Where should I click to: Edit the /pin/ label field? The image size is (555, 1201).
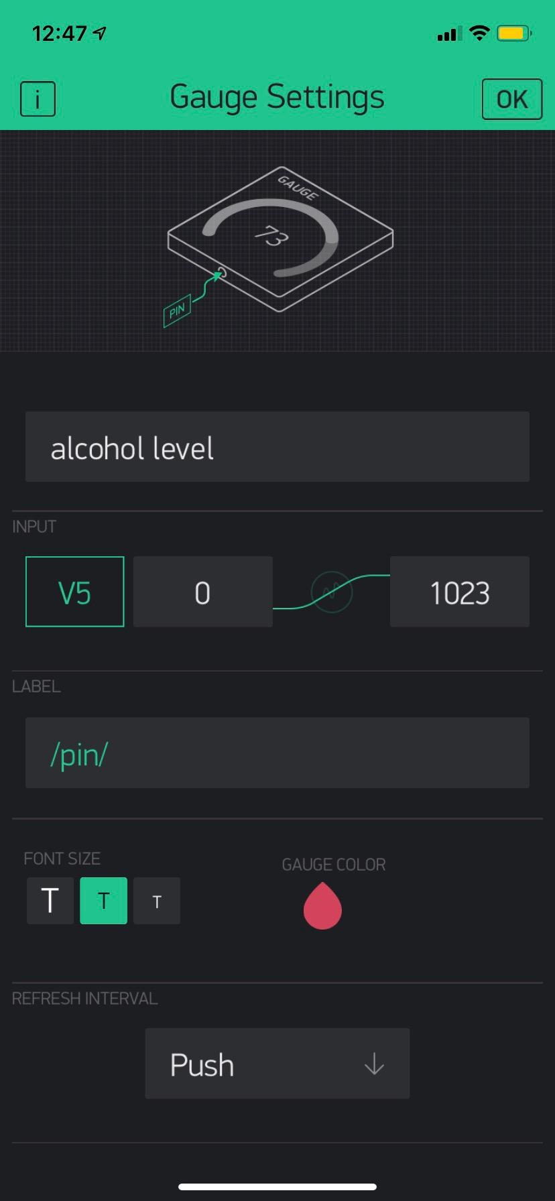(277, 753)
